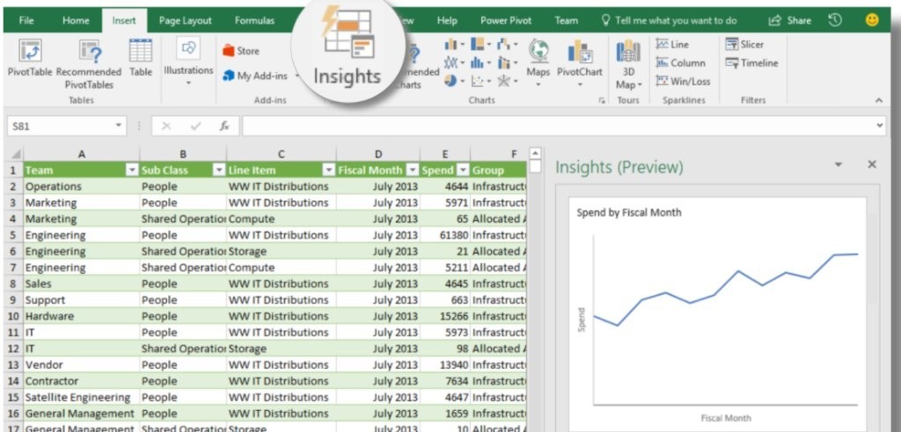
Task: Open the Line Item filter dropdown
Action: [x=329, y=170]
